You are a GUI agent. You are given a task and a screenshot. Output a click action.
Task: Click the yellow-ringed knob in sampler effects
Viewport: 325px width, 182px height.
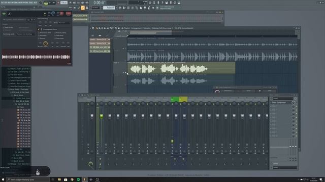45,43
